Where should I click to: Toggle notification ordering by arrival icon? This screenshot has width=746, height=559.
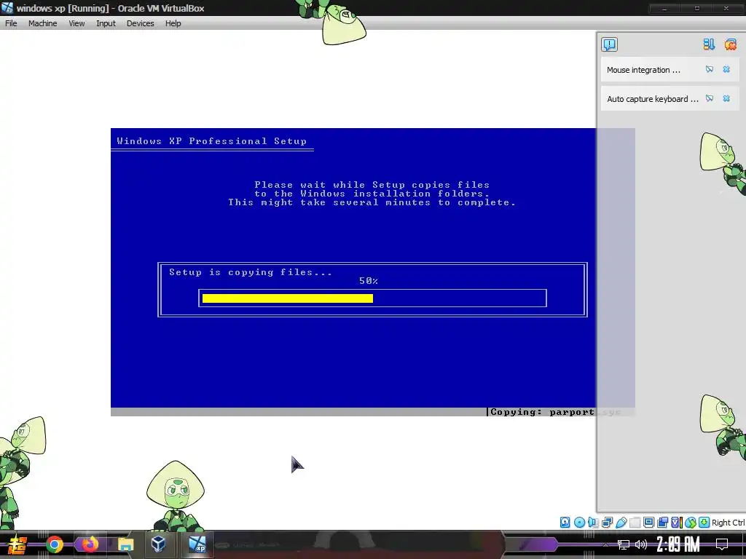[x=709, y=44]
